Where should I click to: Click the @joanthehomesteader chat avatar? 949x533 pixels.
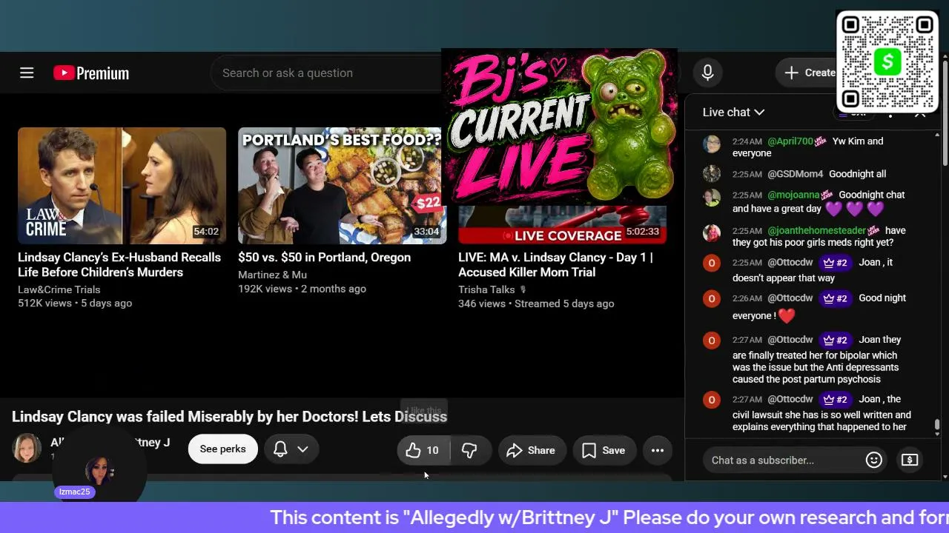(712, 233)
